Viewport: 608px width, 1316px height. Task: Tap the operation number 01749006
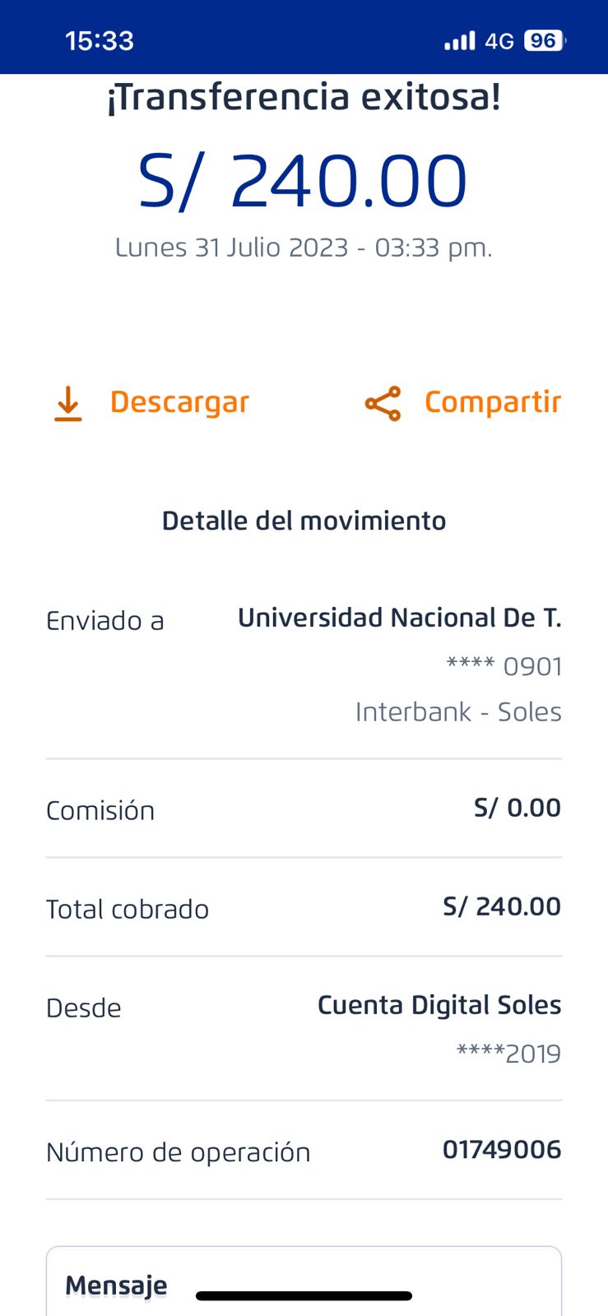(x=502, y=1150)
